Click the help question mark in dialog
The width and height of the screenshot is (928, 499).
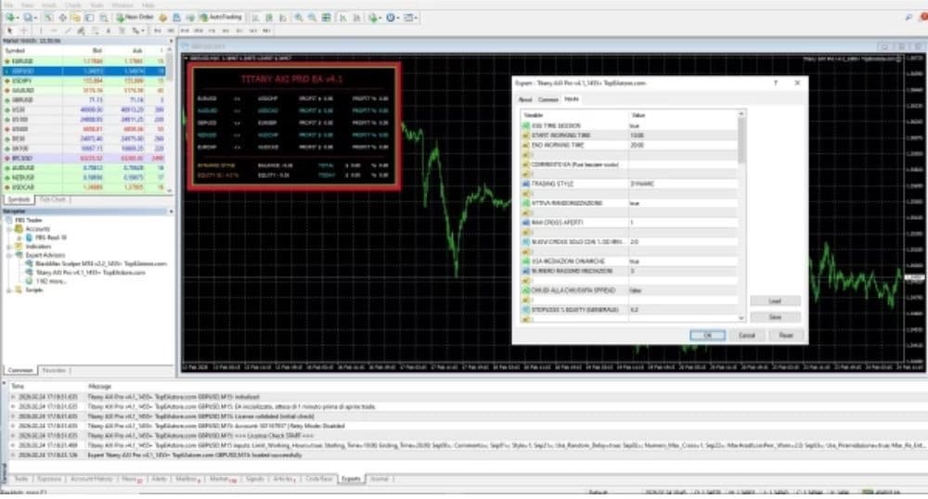(x=776, y=83)
